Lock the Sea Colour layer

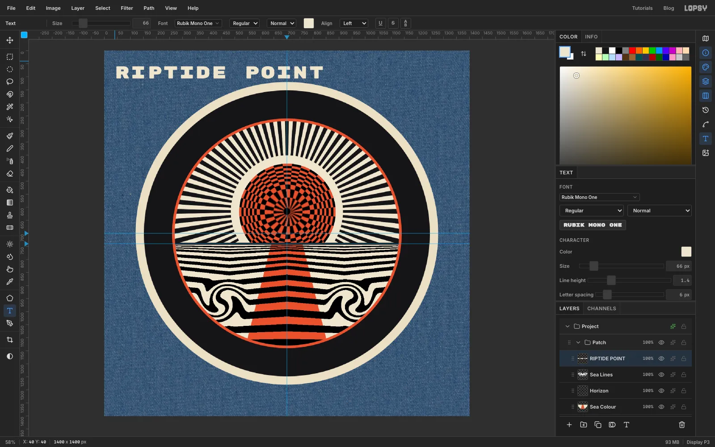[x=684, y=407]
